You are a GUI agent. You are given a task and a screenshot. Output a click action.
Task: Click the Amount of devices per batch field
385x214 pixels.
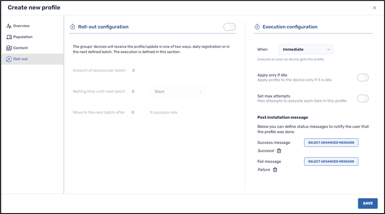(138, 71)
